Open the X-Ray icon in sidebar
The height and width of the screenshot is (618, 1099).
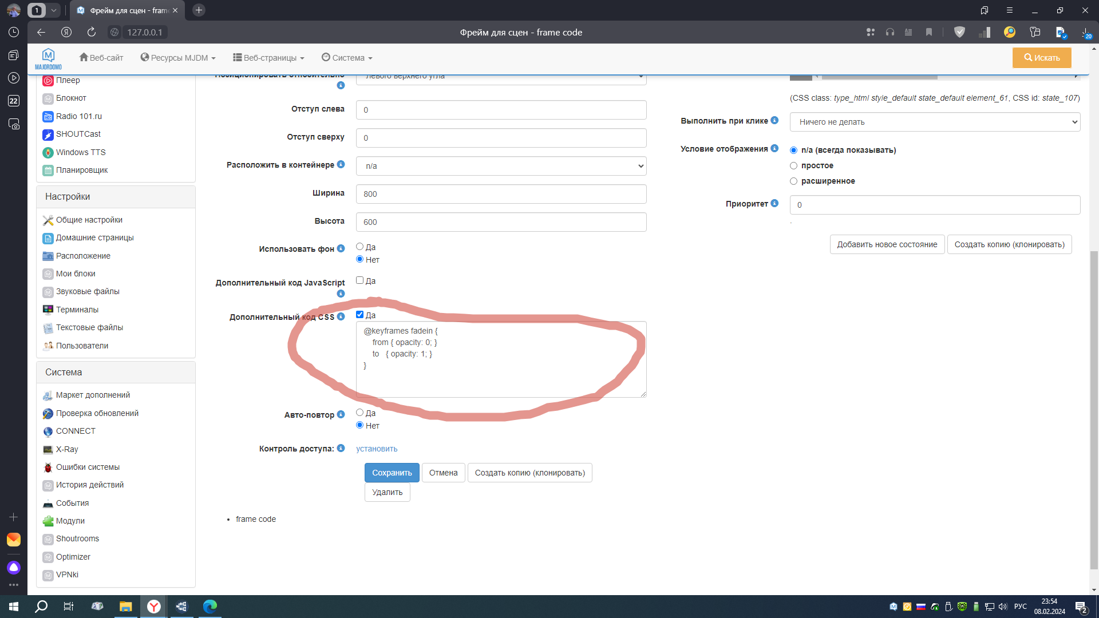pos(48,450)
